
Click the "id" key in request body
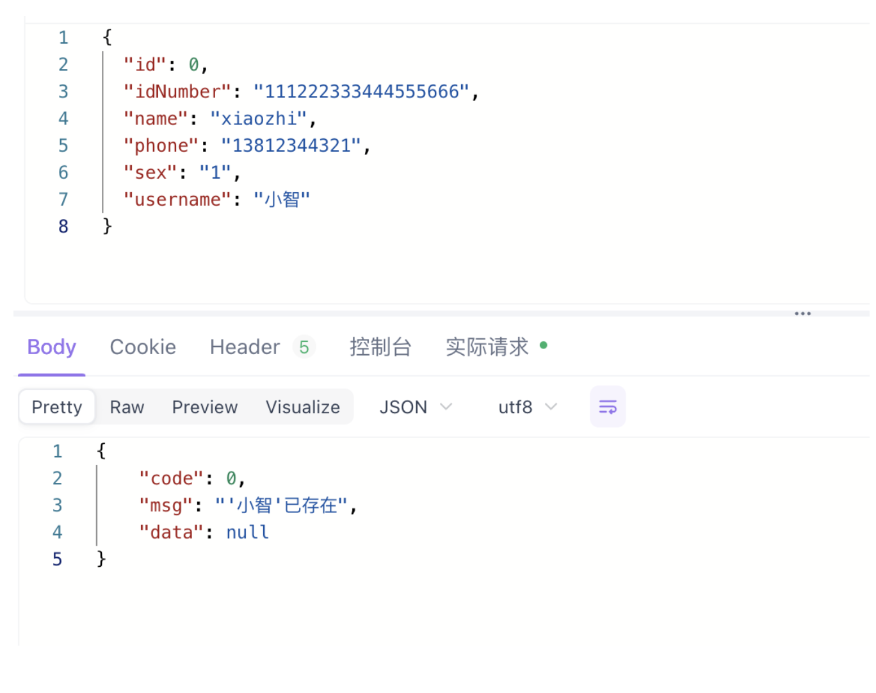coord(145,65)
